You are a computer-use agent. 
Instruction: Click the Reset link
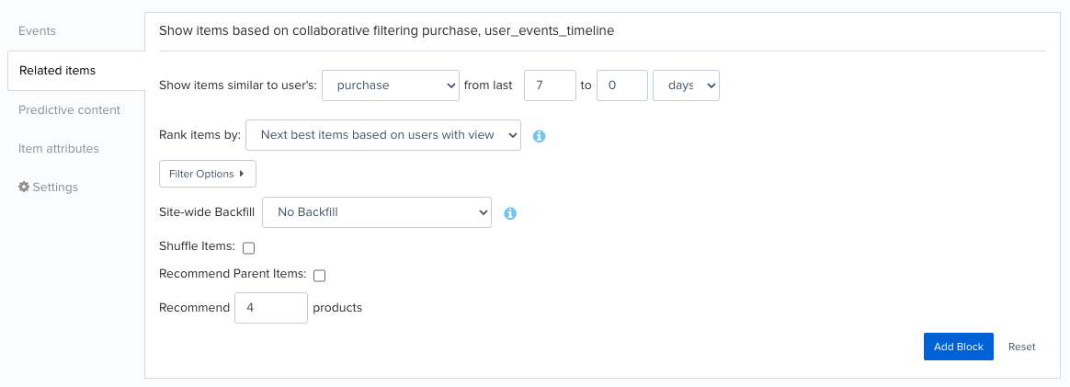click(x=1021, y=347)
